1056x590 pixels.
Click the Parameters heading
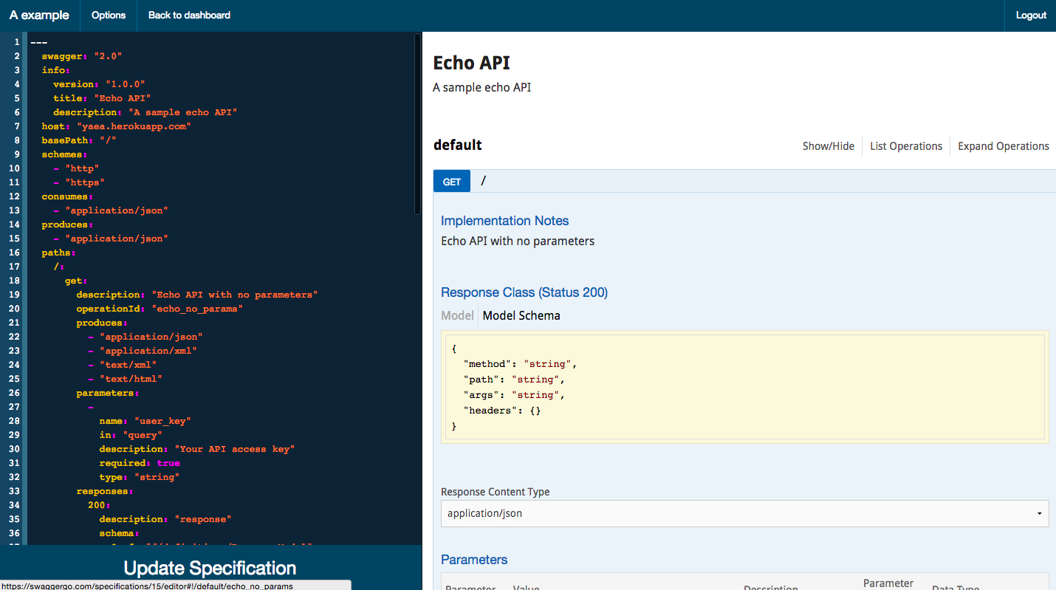[474, 560]
